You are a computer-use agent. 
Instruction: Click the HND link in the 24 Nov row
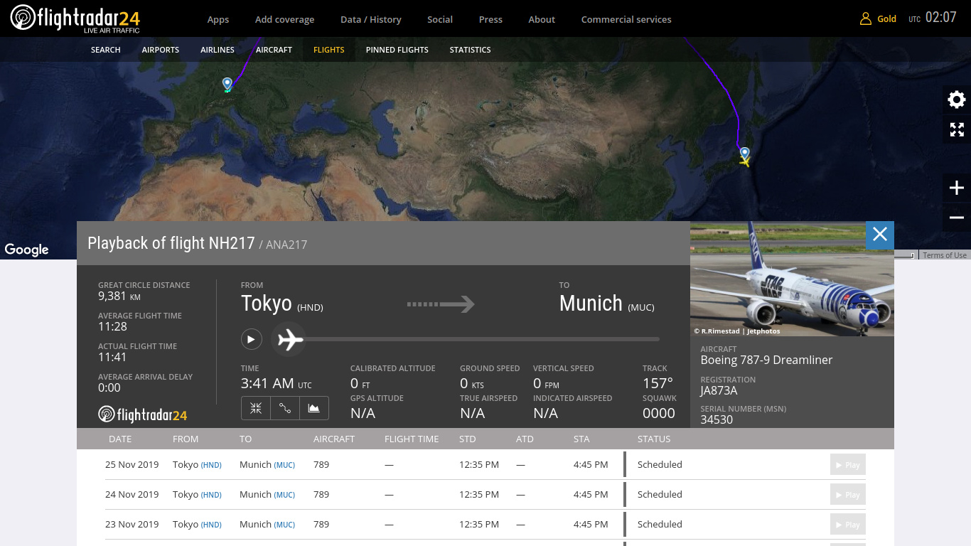tap(211, 495)
